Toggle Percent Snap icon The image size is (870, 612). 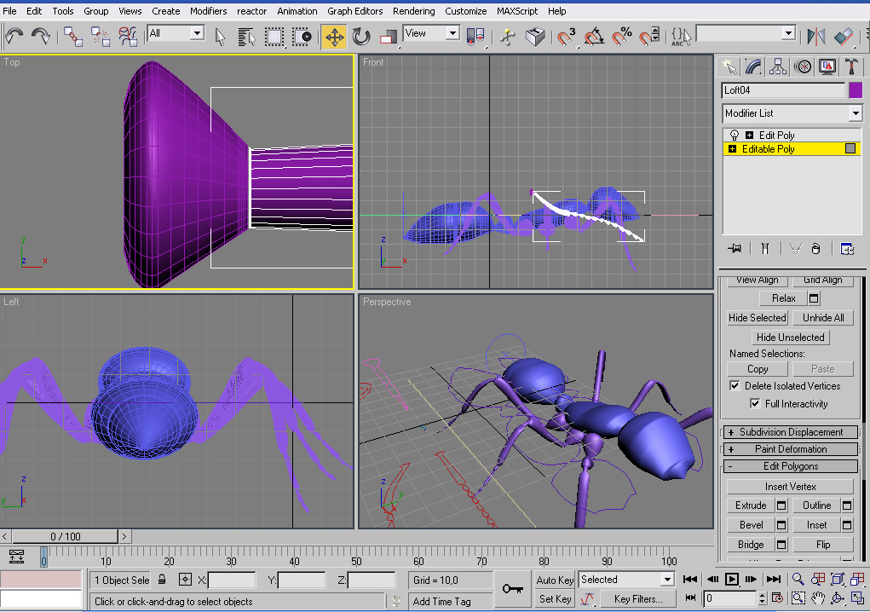pos(621,37)
